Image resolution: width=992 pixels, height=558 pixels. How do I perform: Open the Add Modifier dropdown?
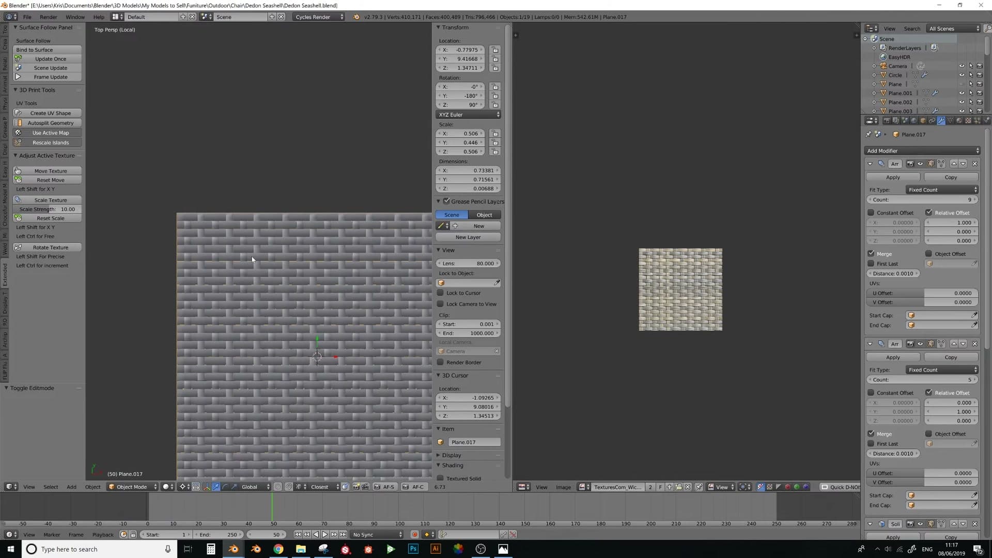pyautogui.click(x=922, y=150)
